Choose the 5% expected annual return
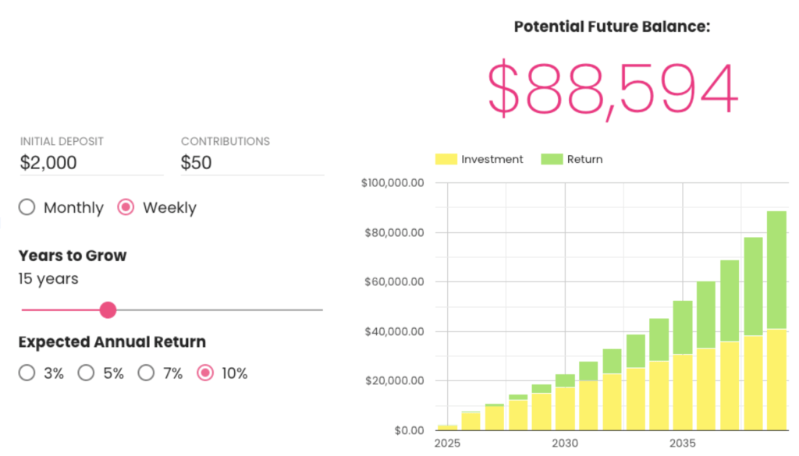Screen dimensions: 799x456 click(86, 373)
